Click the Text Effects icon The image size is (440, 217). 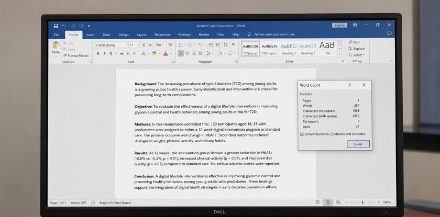(x=144, y=53)
